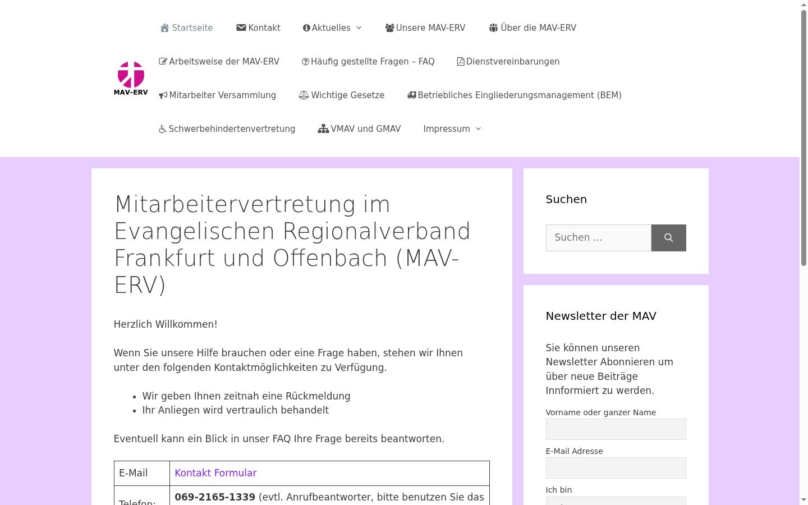Click the scrollbar up arrow
The height and width of the screenshot is (505, 808).
804,4
